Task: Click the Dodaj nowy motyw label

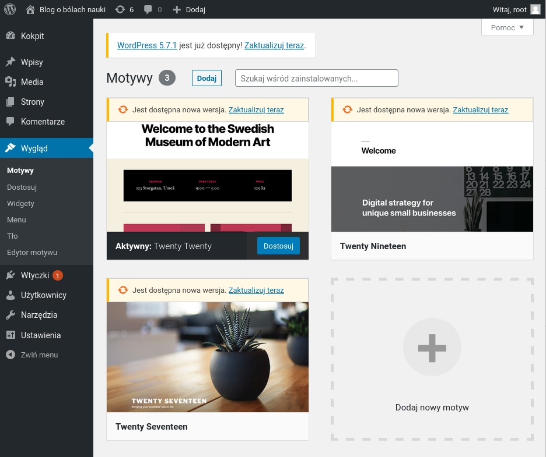Action: 432,408
